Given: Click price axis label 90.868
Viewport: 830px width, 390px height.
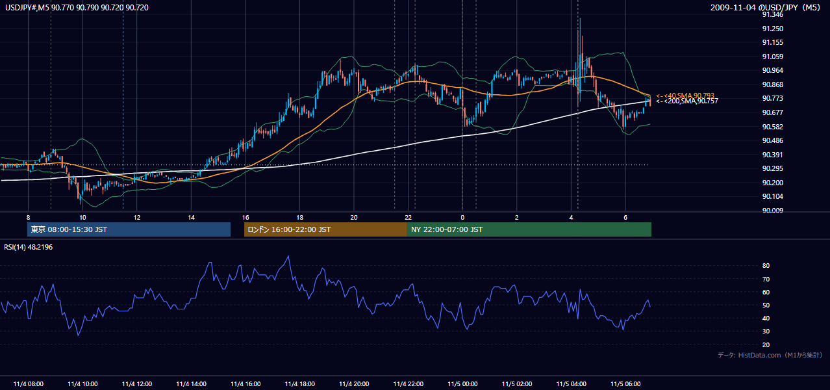Looking at the screenshot, I should pyautogui.click(x=772, y=84).
